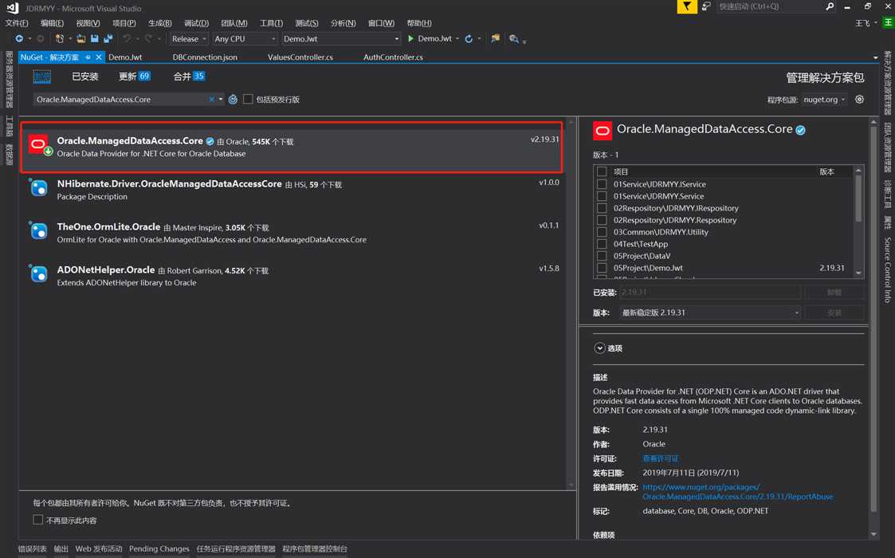Open the Demo.Jwt startup project dropdown
895x558 pixels.
point(341,39)
